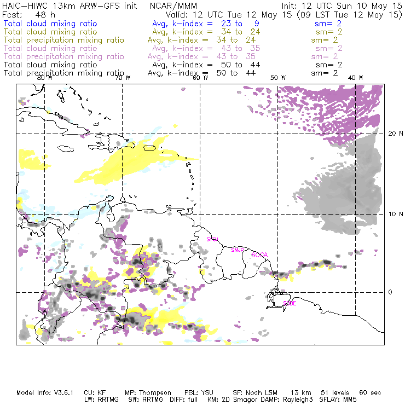
Task: Click the '60 W' longitude label
Action: (200, 78)
